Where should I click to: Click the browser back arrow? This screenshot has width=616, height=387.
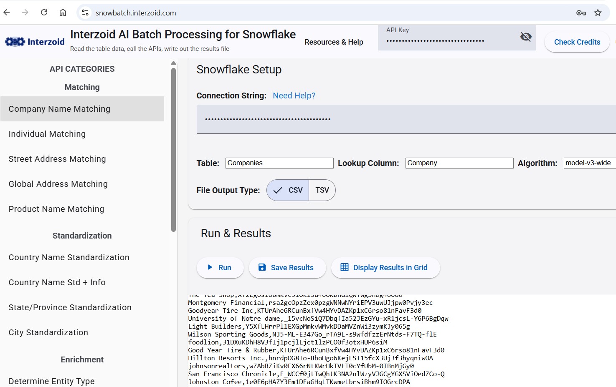(x=7, y=13)
